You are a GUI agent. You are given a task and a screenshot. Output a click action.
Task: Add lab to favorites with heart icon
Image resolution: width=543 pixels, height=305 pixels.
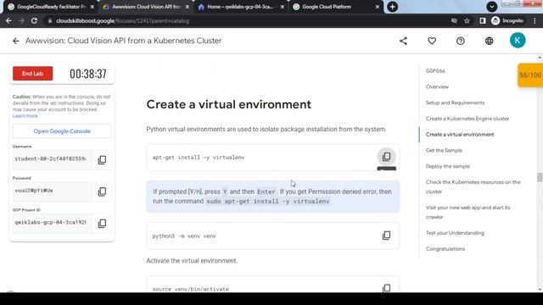432,41
